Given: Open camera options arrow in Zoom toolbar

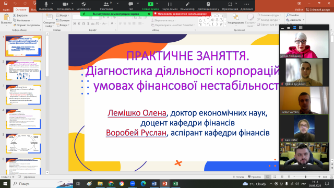Looking at the screenshot, I should tap(73, 4).
